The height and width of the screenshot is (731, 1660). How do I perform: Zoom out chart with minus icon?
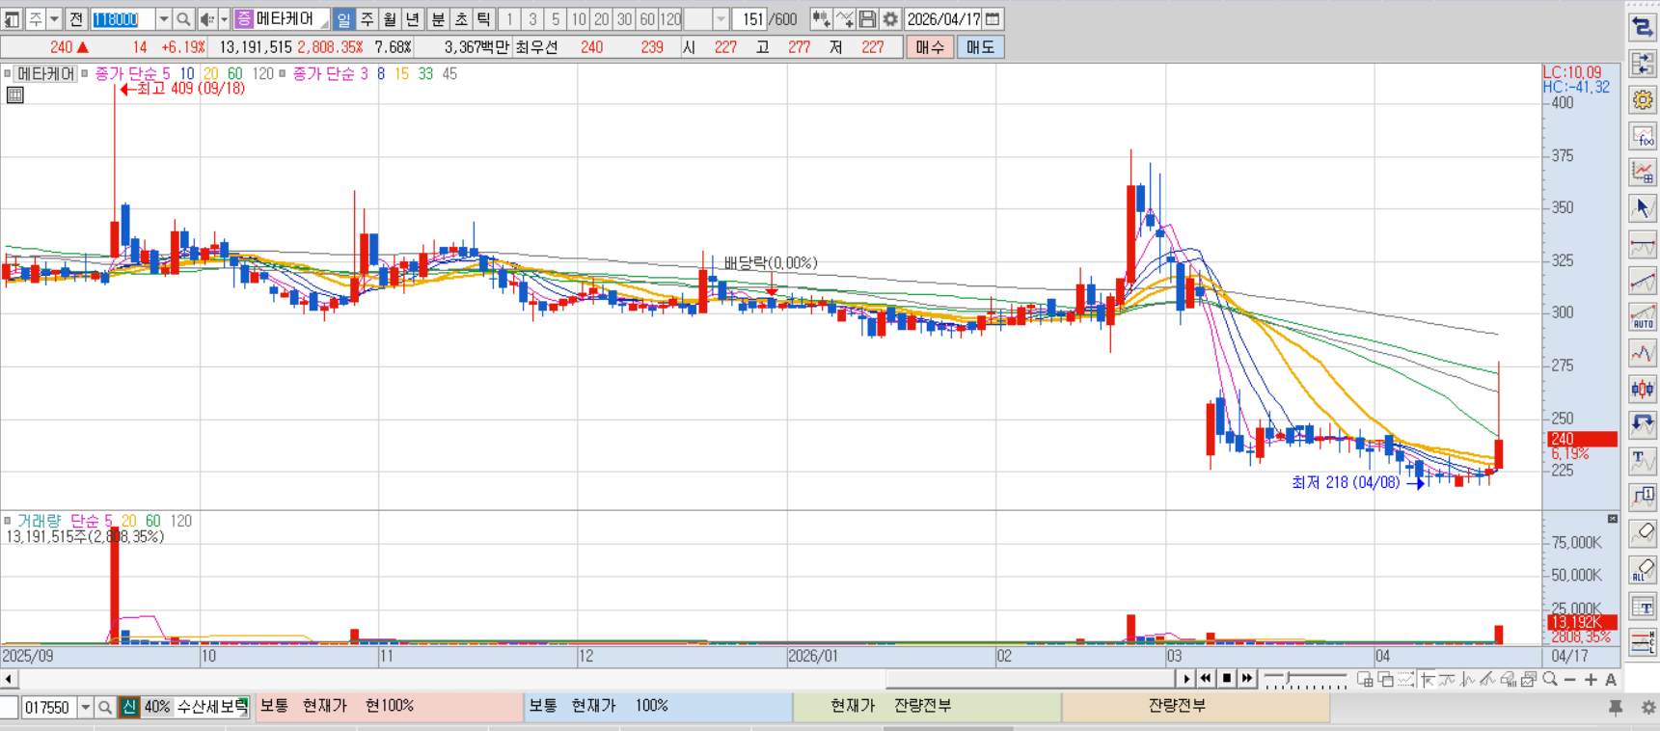pos(1570,680)
